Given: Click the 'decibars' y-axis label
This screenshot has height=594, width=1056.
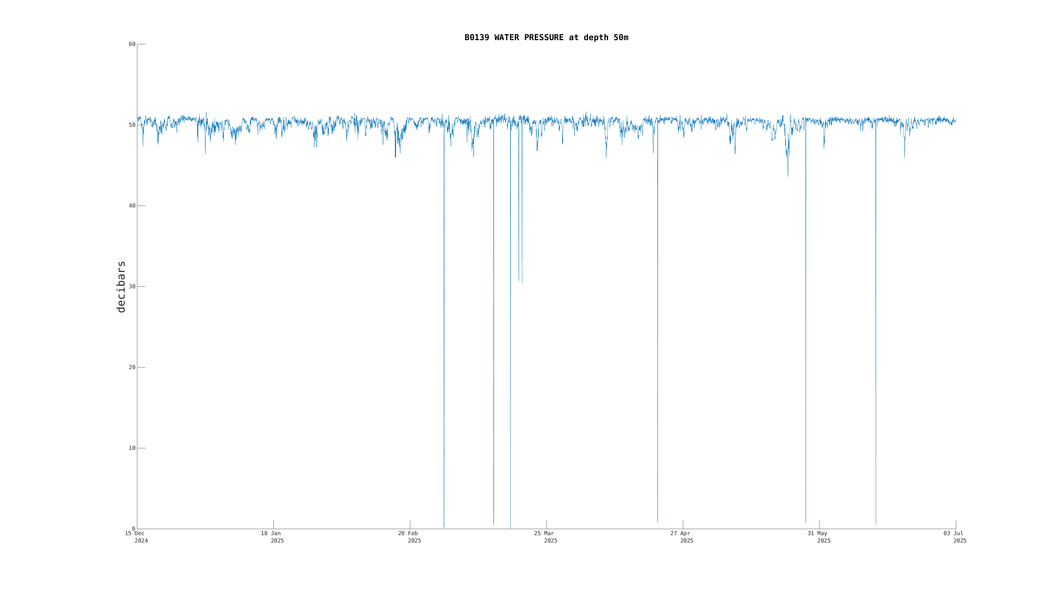Looking at the screenshot, I should 121,286.
